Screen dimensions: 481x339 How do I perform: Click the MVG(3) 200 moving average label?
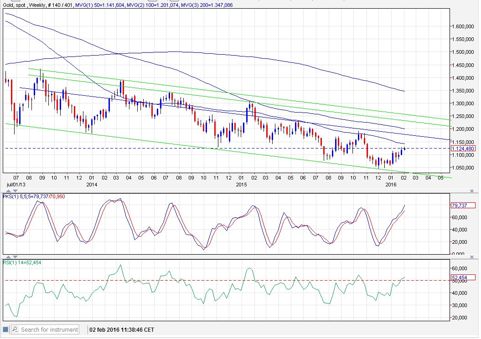[x=207, y=5]
